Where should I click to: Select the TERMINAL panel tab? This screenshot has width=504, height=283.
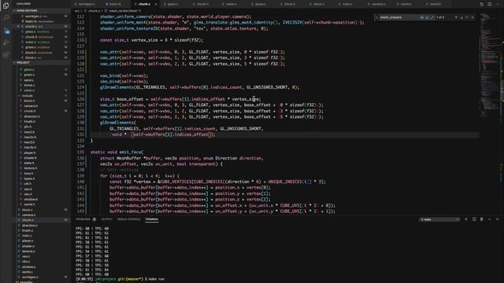coord(152,219)
